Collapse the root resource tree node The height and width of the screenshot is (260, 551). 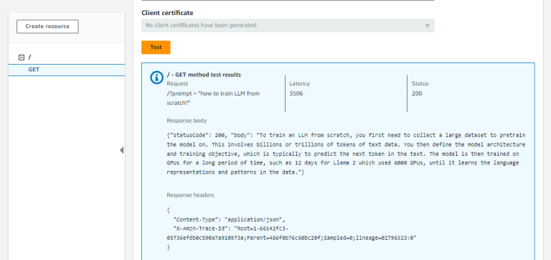(x=21, y=57)
